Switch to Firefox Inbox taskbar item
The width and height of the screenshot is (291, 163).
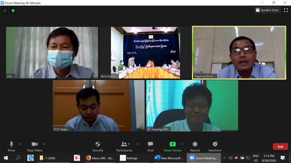pyautogui.click(x=99, y=158)
